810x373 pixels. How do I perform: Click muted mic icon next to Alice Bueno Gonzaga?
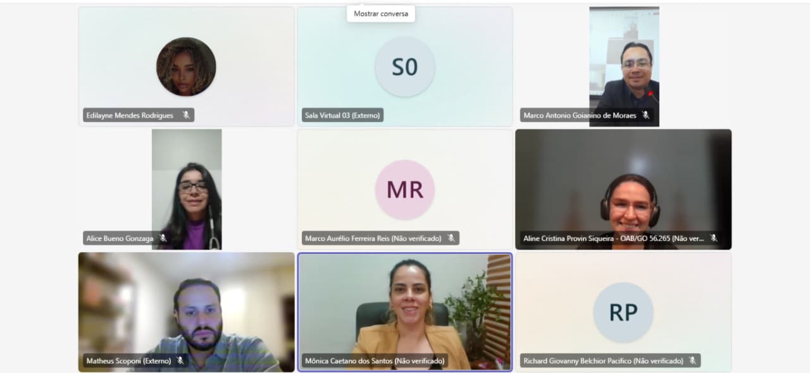tap(163, 238)
